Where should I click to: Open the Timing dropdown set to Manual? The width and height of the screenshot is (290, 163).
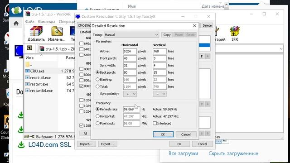click(131, 35)
